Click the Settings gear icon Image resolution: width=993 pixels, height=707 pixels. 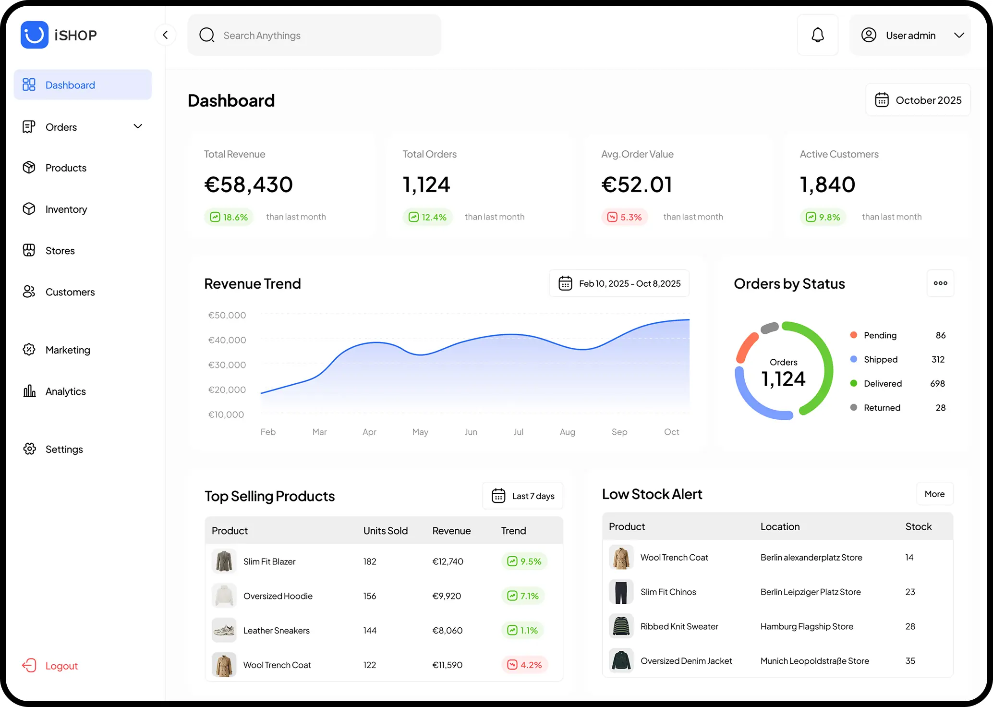(29, 449)
